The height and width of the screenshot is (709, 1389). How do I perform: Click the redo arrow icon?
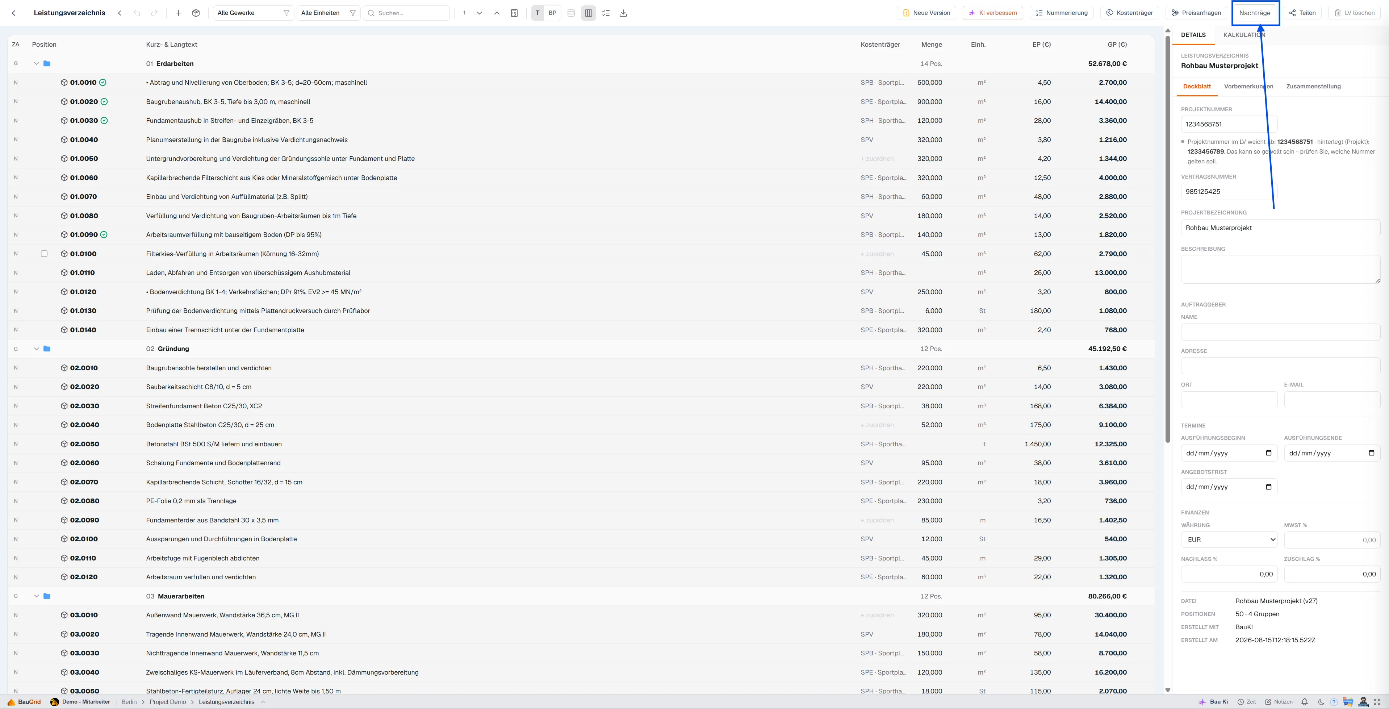click(154, 13)
